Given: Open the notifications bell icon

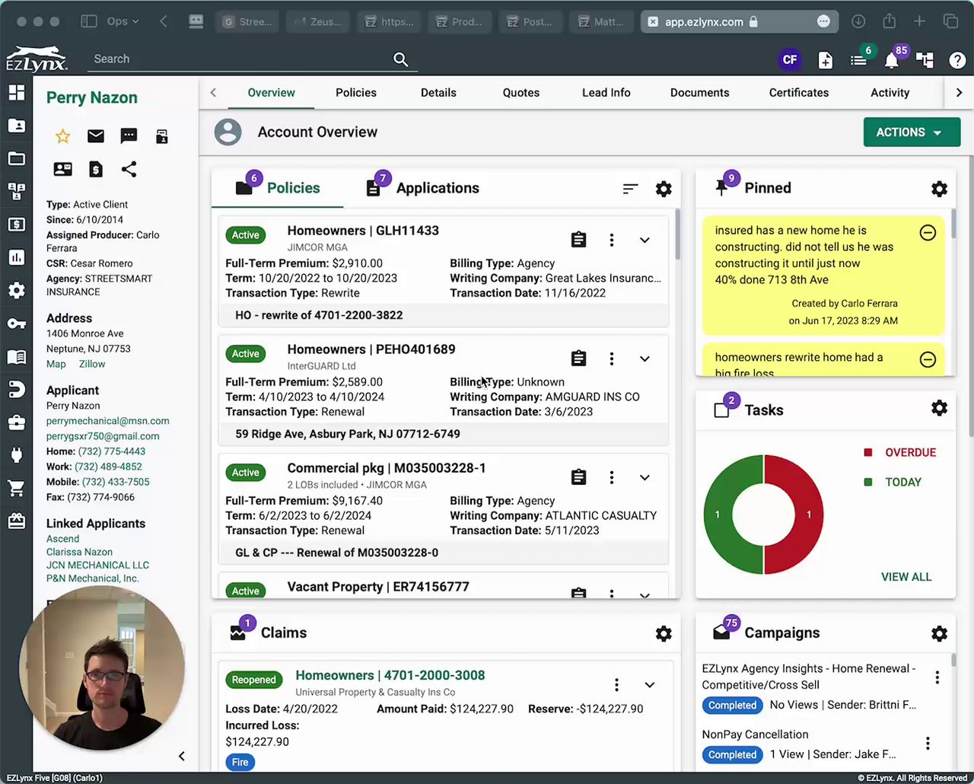Looking at the screenshot, I should point(892,60).
